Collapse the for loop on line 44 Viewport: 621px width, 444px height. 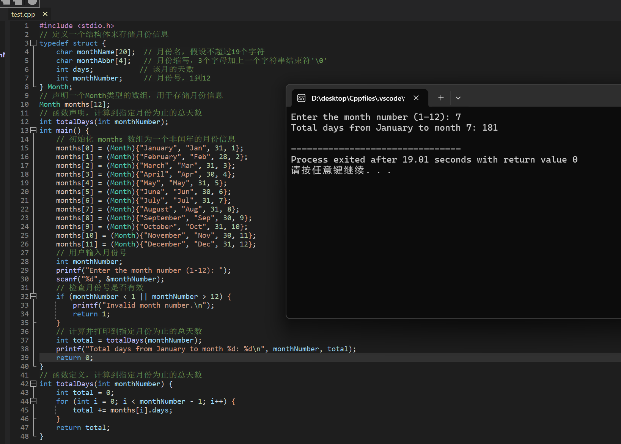click(33, 401)
